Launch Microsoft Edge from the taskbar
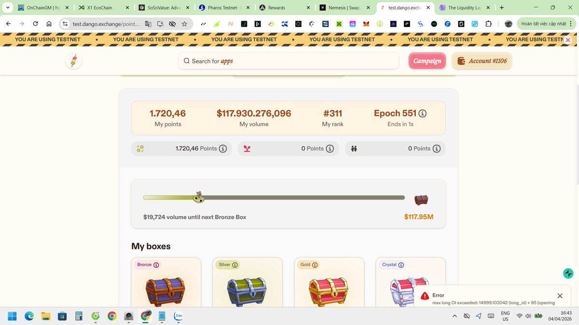The image size is (579, 325). click(x=29, y=316)
